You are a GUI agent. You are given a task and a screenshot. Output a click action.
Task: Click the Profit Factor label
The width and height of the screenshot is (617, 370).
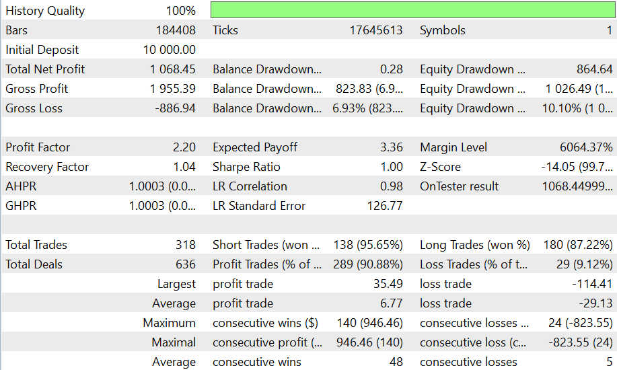coord(38,147)
